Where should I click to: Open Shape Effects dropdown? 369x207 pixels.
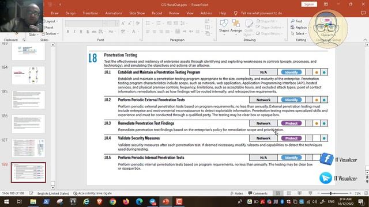tap(269, 34)
